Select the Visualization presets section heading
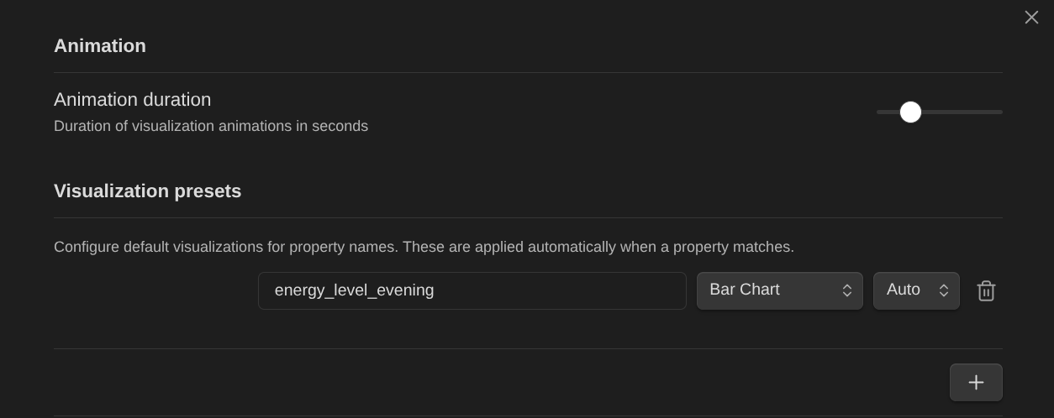 tap(147, 191)
